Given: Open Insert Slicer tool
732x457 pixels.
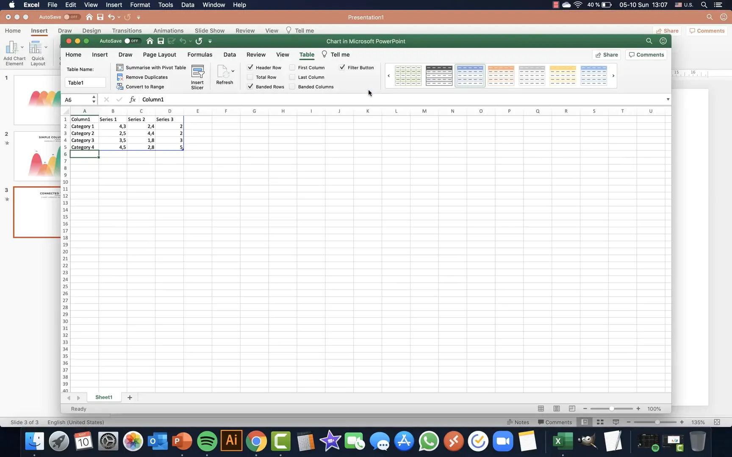Looking at the screenshot, I should click(197, 77).
